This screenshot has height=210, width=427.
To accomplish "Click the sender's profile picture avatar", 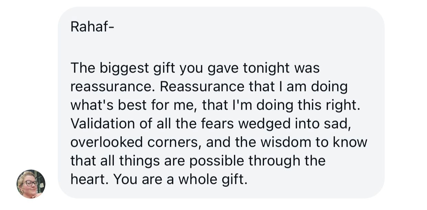I will 31,184.
